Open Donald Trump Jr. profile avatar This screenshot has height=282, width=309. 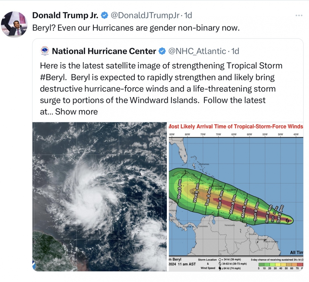(x=14, y=24)
